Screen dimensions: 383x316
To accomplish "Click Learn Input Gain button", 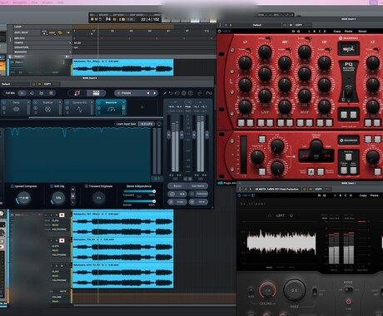I will pyautogui.click(x=127, y=124).
